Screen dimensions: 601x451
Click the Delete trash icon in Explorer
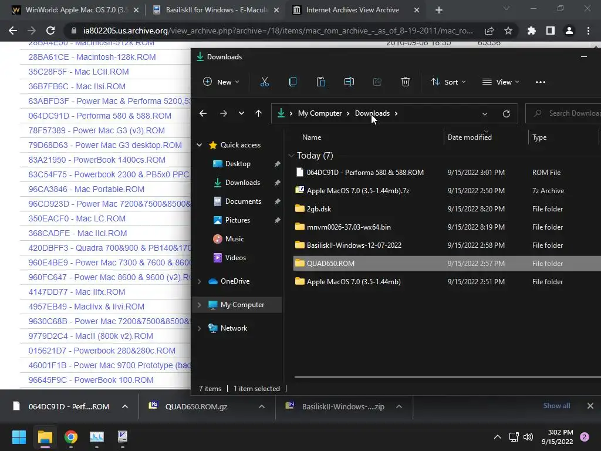(x=406, y=82)
